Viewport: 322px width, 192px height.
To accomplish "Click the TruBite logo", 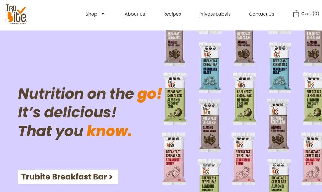I will (16, 14).
